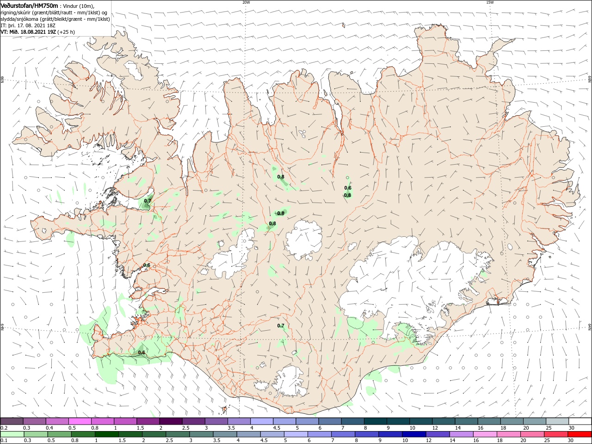
Task: Click the 0.7 value in the western bay rain patch
Action: (x=148, y=201)
